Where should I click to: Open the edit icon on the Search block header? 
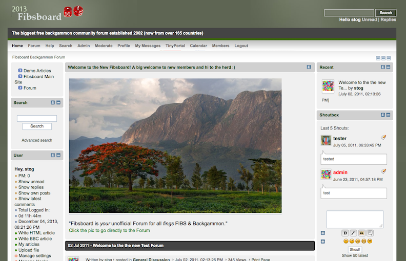53,102
